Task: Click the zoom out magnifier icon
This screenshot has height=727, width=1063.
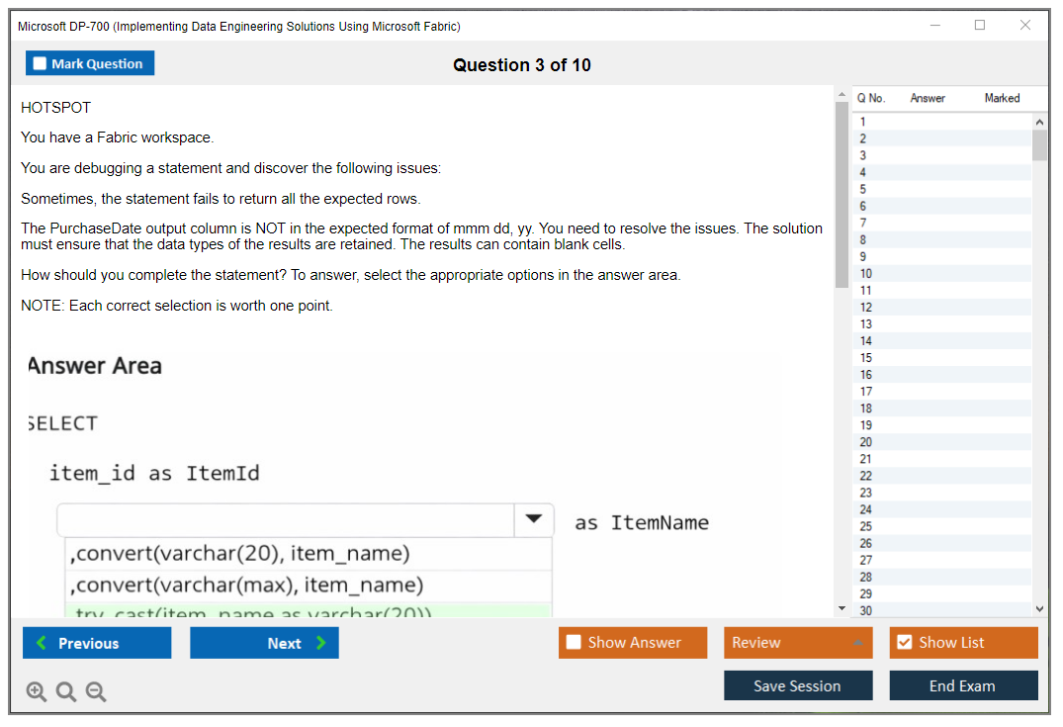Action: pyautogui.click(x=96, y=692)
